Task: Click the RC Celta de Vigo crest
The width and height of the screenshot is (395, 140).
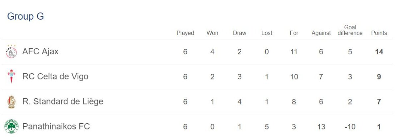Action: (x=11, y=77)
